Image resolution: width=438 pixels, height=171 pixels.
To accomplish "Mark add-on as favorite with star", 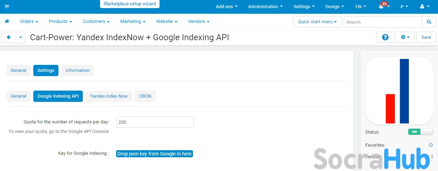I will coord(431,145).
